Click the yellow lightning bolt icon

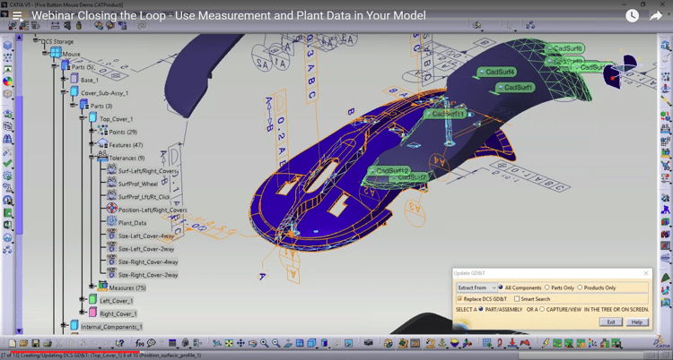point(546,343)
